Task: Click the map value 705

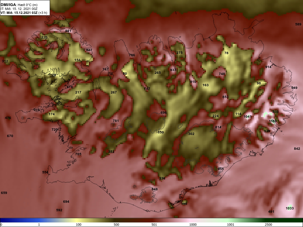Action: [x=78, y=154]
